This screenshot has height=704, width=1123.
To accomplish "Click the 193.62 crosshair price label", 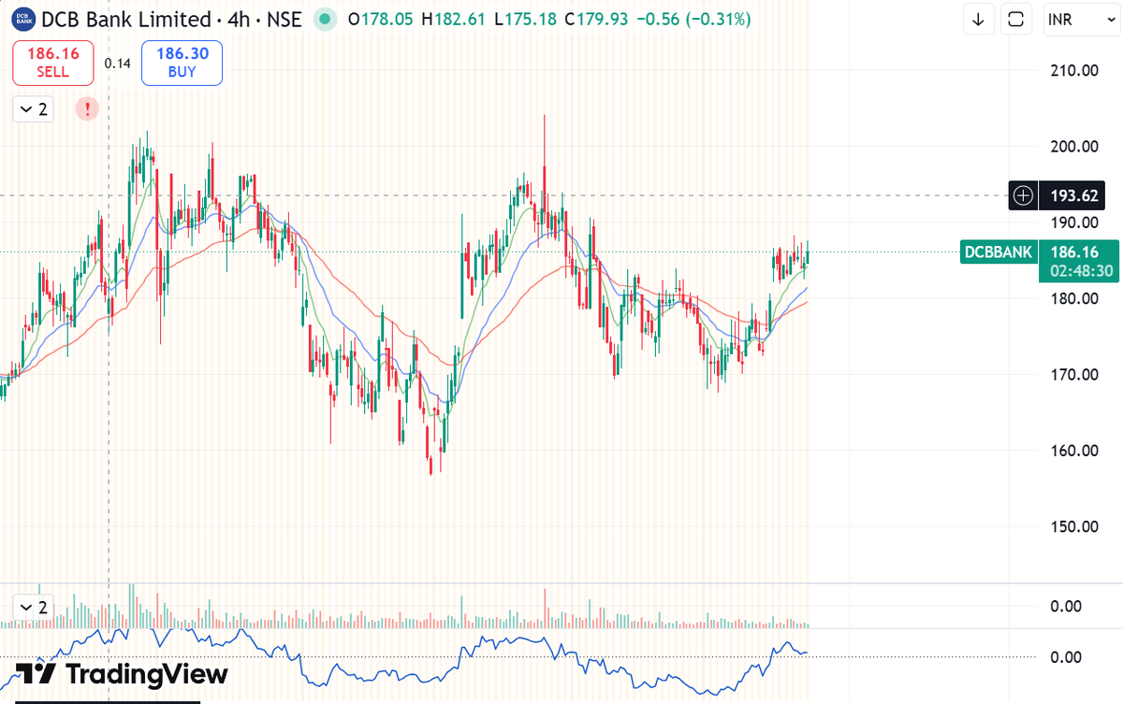I will [x=1072, y=195].
